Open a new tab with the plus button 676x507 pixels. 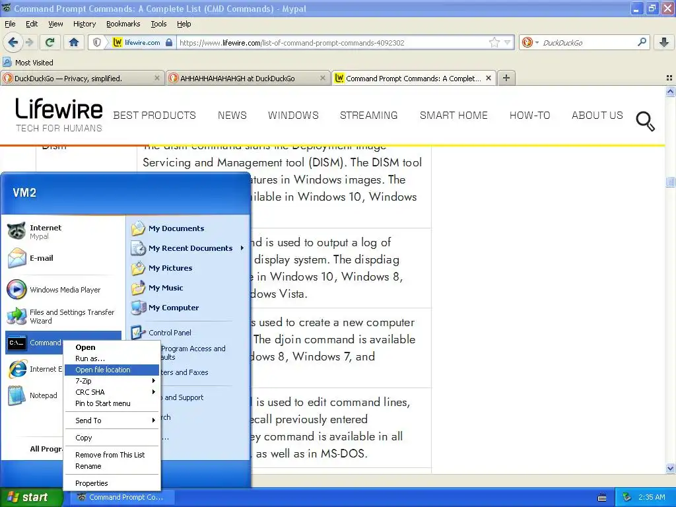[506, 78]
